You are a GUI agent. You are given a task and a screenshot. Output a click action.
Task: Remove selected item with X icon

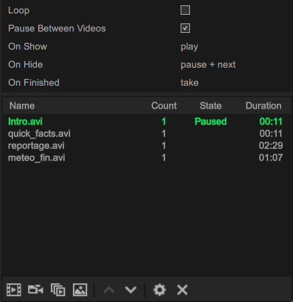point(182,290)
